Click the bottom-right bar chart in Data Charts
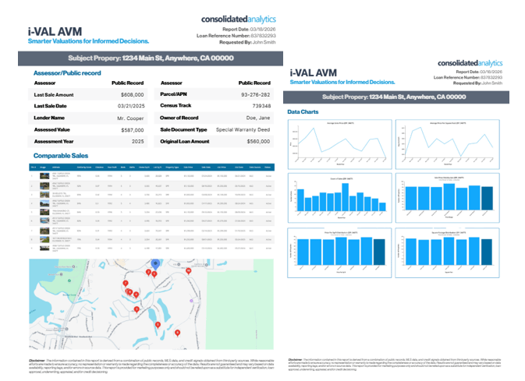 pos(445,254)
